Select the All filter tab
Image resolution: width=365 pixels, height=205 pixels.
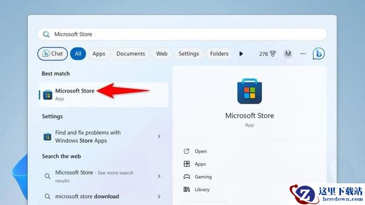[78, 54]
